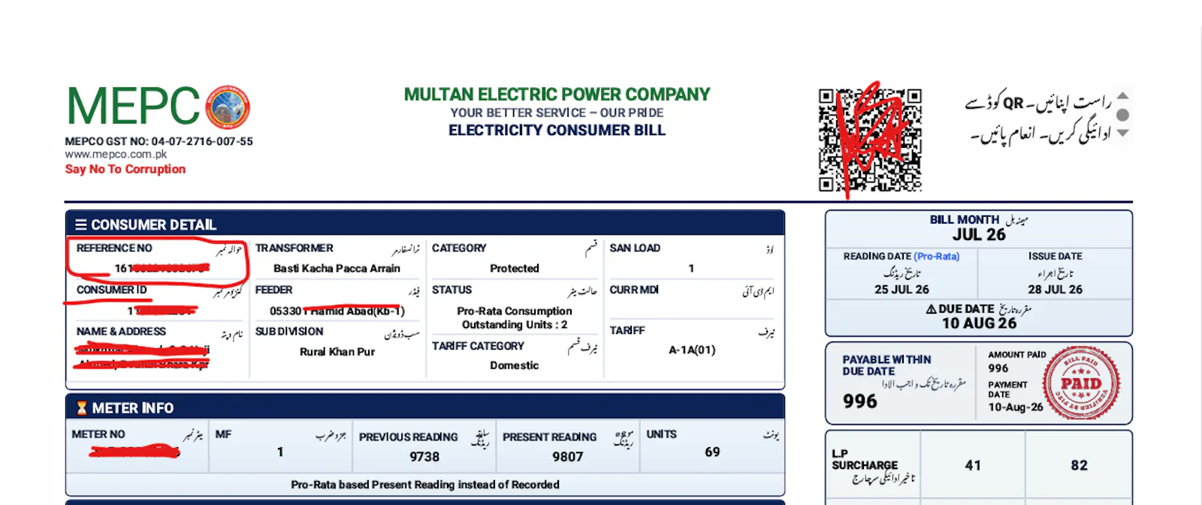Image resolution: width=1202 pixels, height=505 pixels.
Task: Click the NAME & ADDRESS label
Action: (121, 332)
